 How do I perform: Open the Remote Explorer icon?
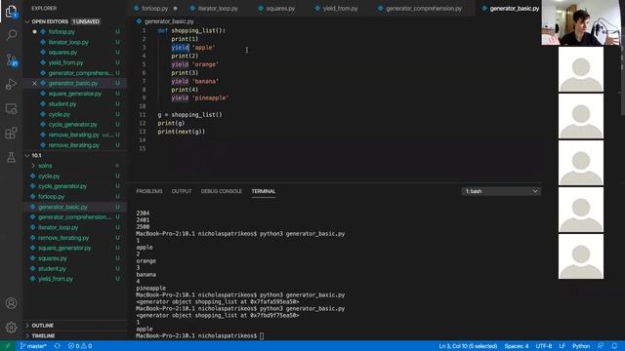pyautogui.click(x=11, y=108)
